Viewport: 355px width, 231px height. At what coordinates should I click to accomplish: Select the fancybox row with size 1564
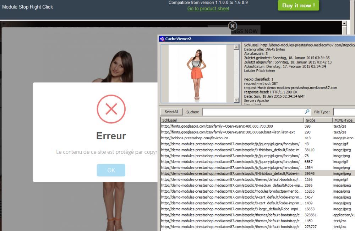tap(258, 167)
